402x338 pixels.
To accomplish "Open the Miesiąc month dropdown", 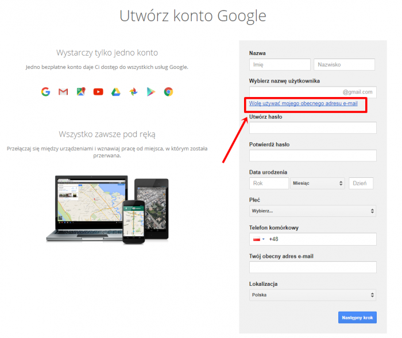I will coord(318,183).
